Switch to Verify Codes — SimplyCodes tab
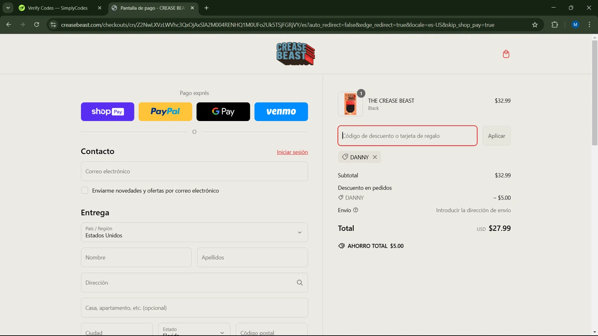598x336 pixels. (57, 8)
